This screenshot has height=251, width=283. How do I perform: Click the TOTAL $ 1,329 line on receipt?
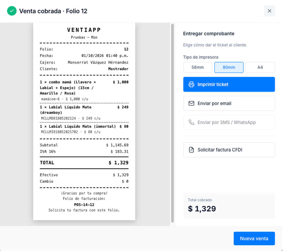(x=84, y=163)
